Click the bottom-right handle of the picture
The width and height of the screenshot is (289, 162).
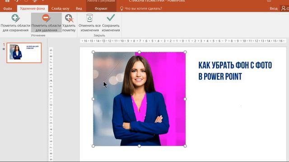pos(185,146)
